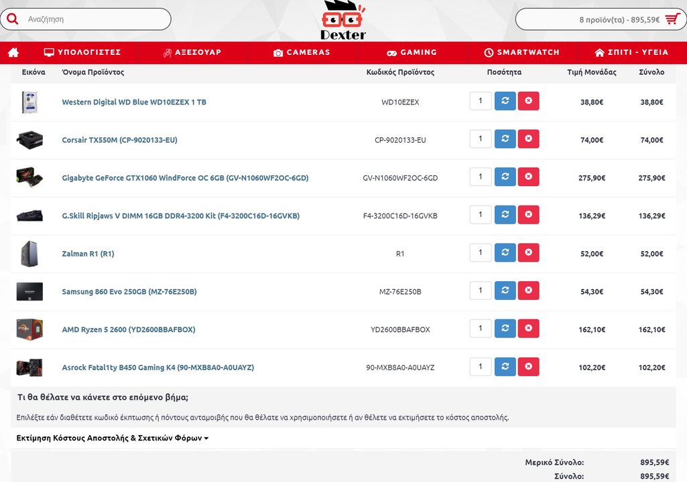Image resolution: width=687 pixels, height=482 pixels.
Task: Delete Samsung 860 Evo from cart
Action: [x=528, y=291]
